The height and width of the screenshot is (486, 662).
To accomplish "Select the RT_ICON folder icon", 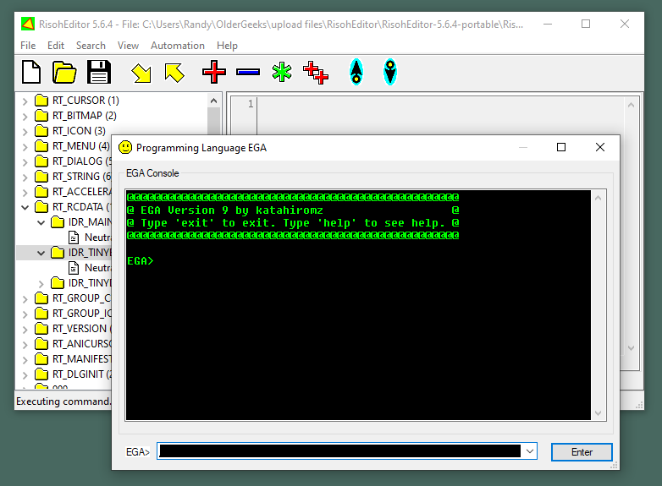I will point(41,131).
